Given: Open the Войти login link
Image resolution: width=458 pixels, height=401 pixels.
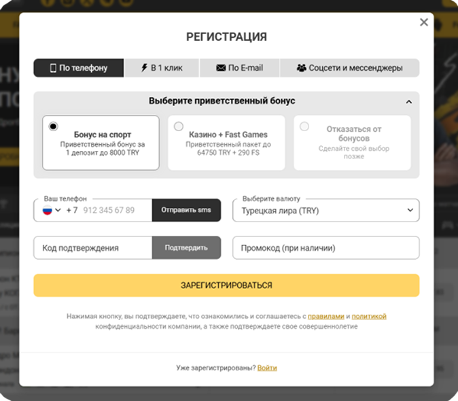Looking at the screenshot, I should (x=267, y=368).
